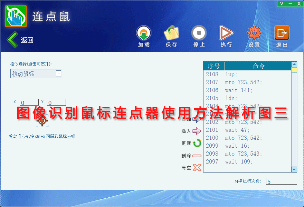This screenshot has height=207, width=304.
Task: Go back with the green 返回 arrow
Action: (x=12, y=40)
